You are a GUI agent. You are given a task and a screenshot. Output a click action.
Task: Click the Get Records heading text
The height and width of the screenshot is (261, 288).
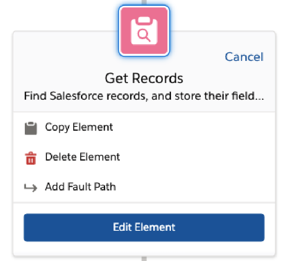coord(144,78)
